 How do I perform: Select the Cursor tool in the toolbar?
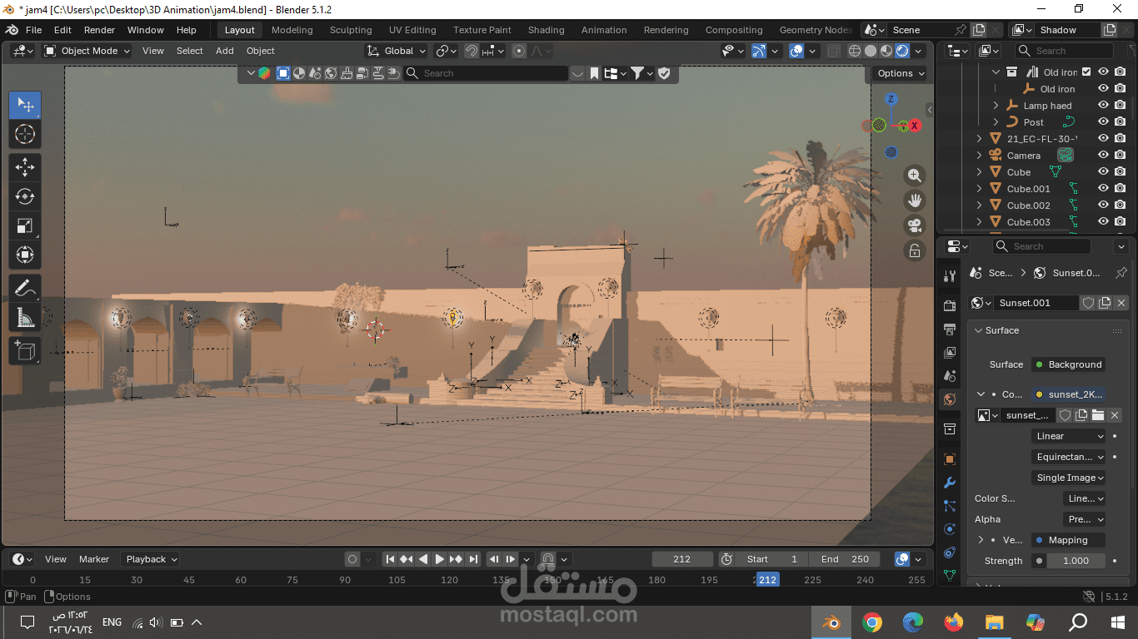point(25,135)
